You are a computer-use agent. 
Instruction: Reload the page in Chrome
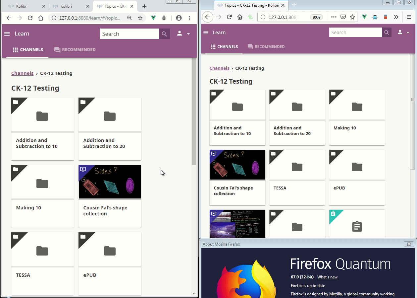click(x=30, y=18)
